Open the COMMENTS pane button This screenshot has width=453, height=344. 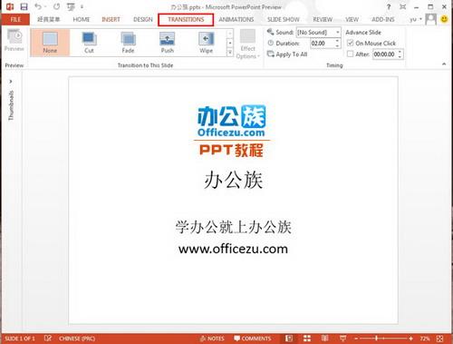tap(253, 339)
